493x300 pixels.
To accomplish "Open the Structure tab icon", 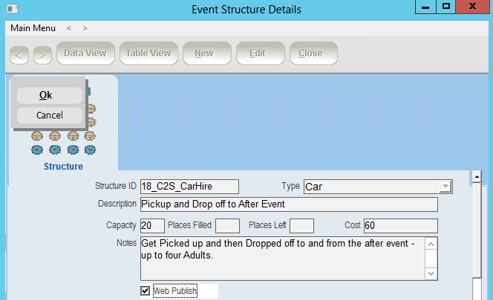I will pos(64,143).
